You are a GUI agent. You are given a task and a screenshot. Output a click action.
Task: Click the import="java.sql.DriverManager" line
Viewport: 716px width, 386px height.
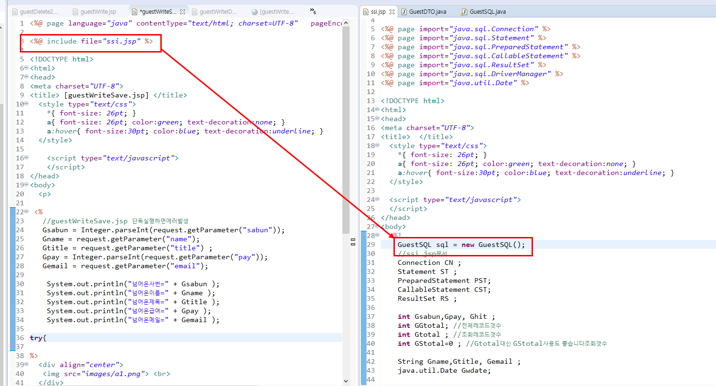[x=472, y=74]
